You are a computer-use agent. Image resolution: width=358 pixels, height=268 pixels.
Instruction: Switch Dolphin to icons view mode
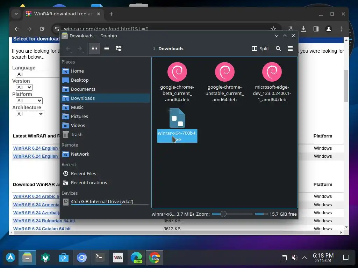tap(94, 49)
